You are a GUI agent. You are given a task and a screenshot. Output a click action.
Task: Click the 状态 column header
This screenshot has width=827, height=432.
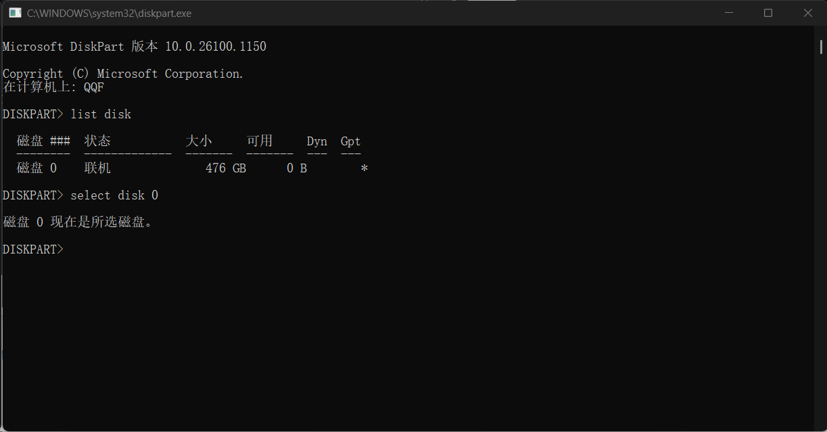(x=97, y=141)
